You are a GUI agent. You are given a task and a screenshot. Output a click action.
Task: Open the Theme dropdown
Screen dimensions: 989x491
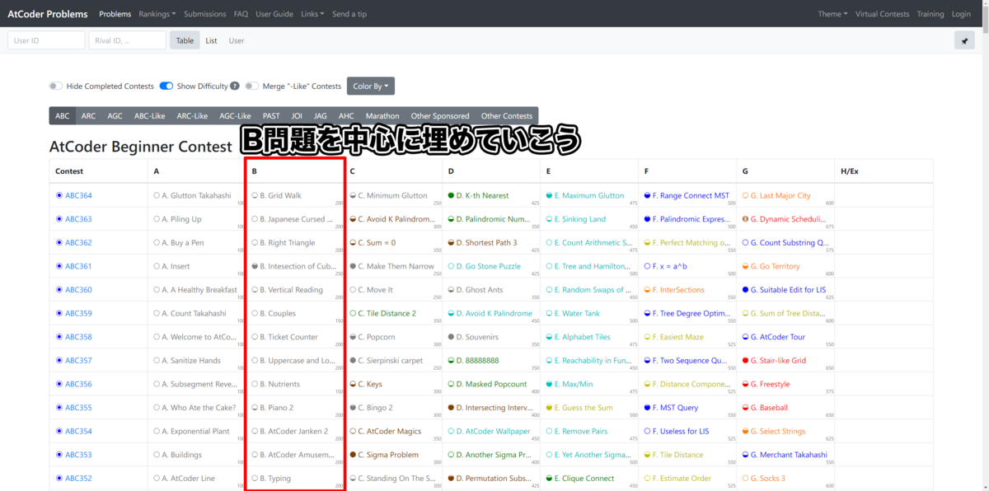[x=832, y=14]
